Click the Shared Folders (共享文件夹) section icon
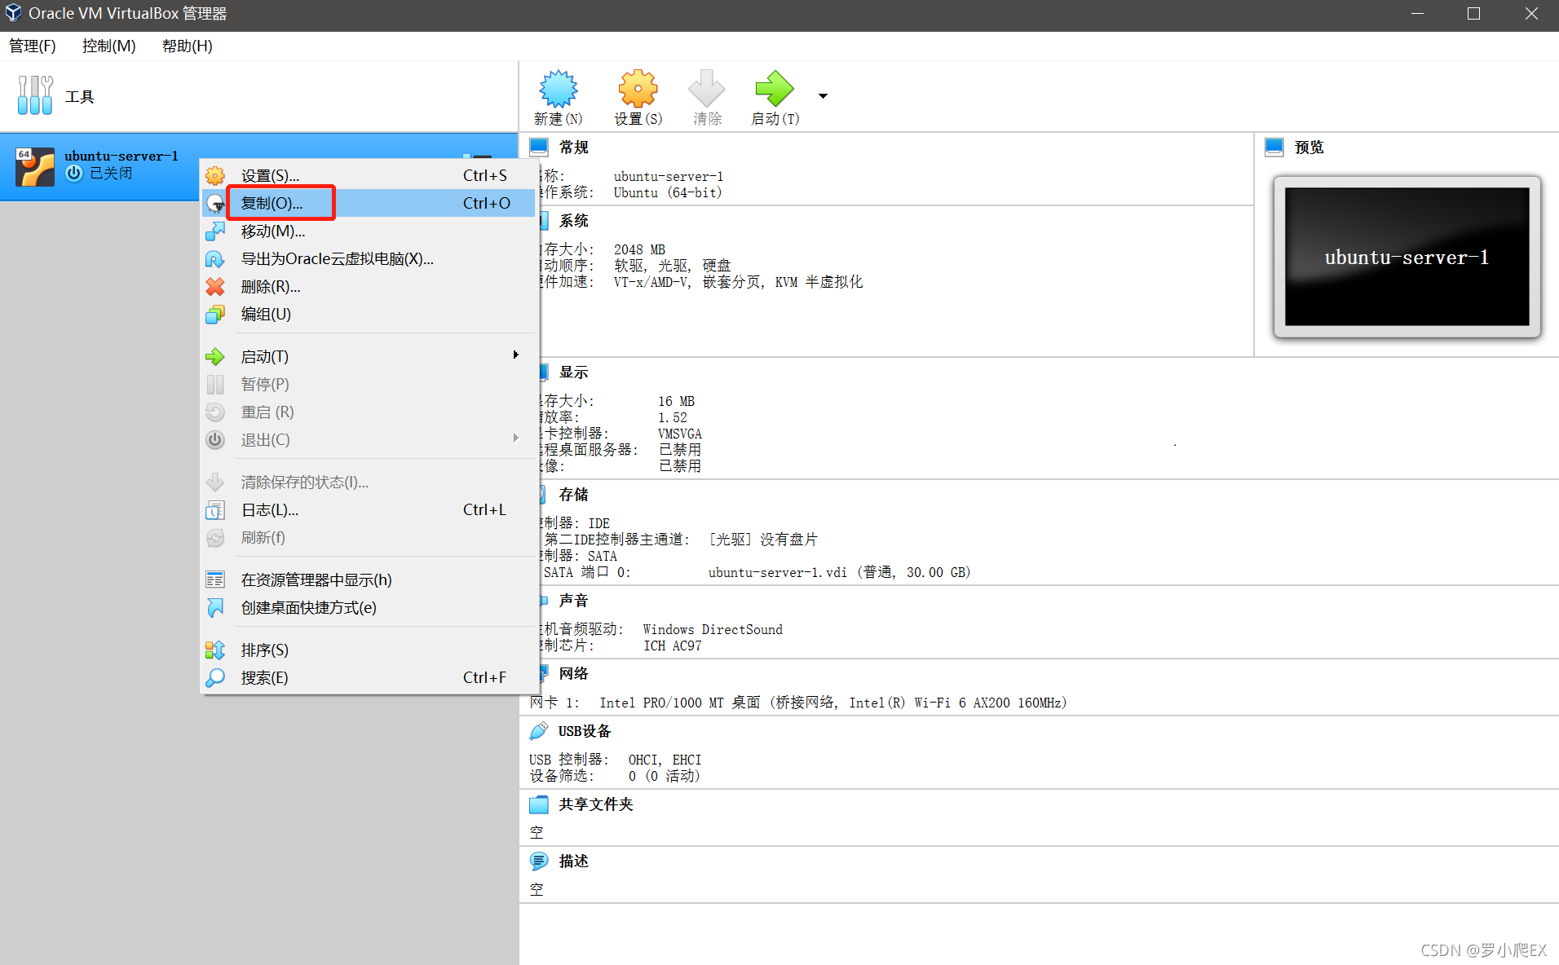Viewport: 1559px width, 965px height. pyautogui.click(x=539, y=805)
